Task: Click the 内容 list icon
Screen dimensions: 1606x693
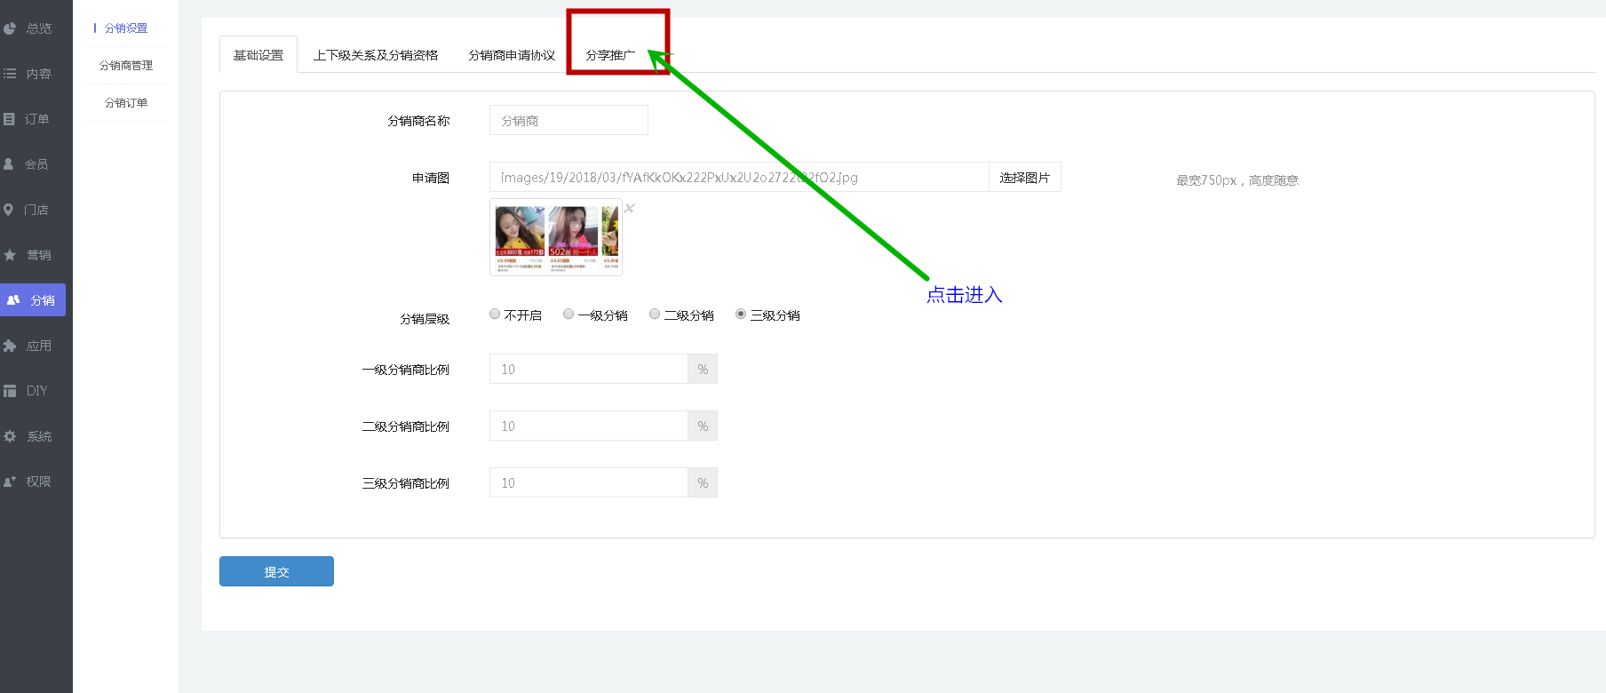Action: 10,74
